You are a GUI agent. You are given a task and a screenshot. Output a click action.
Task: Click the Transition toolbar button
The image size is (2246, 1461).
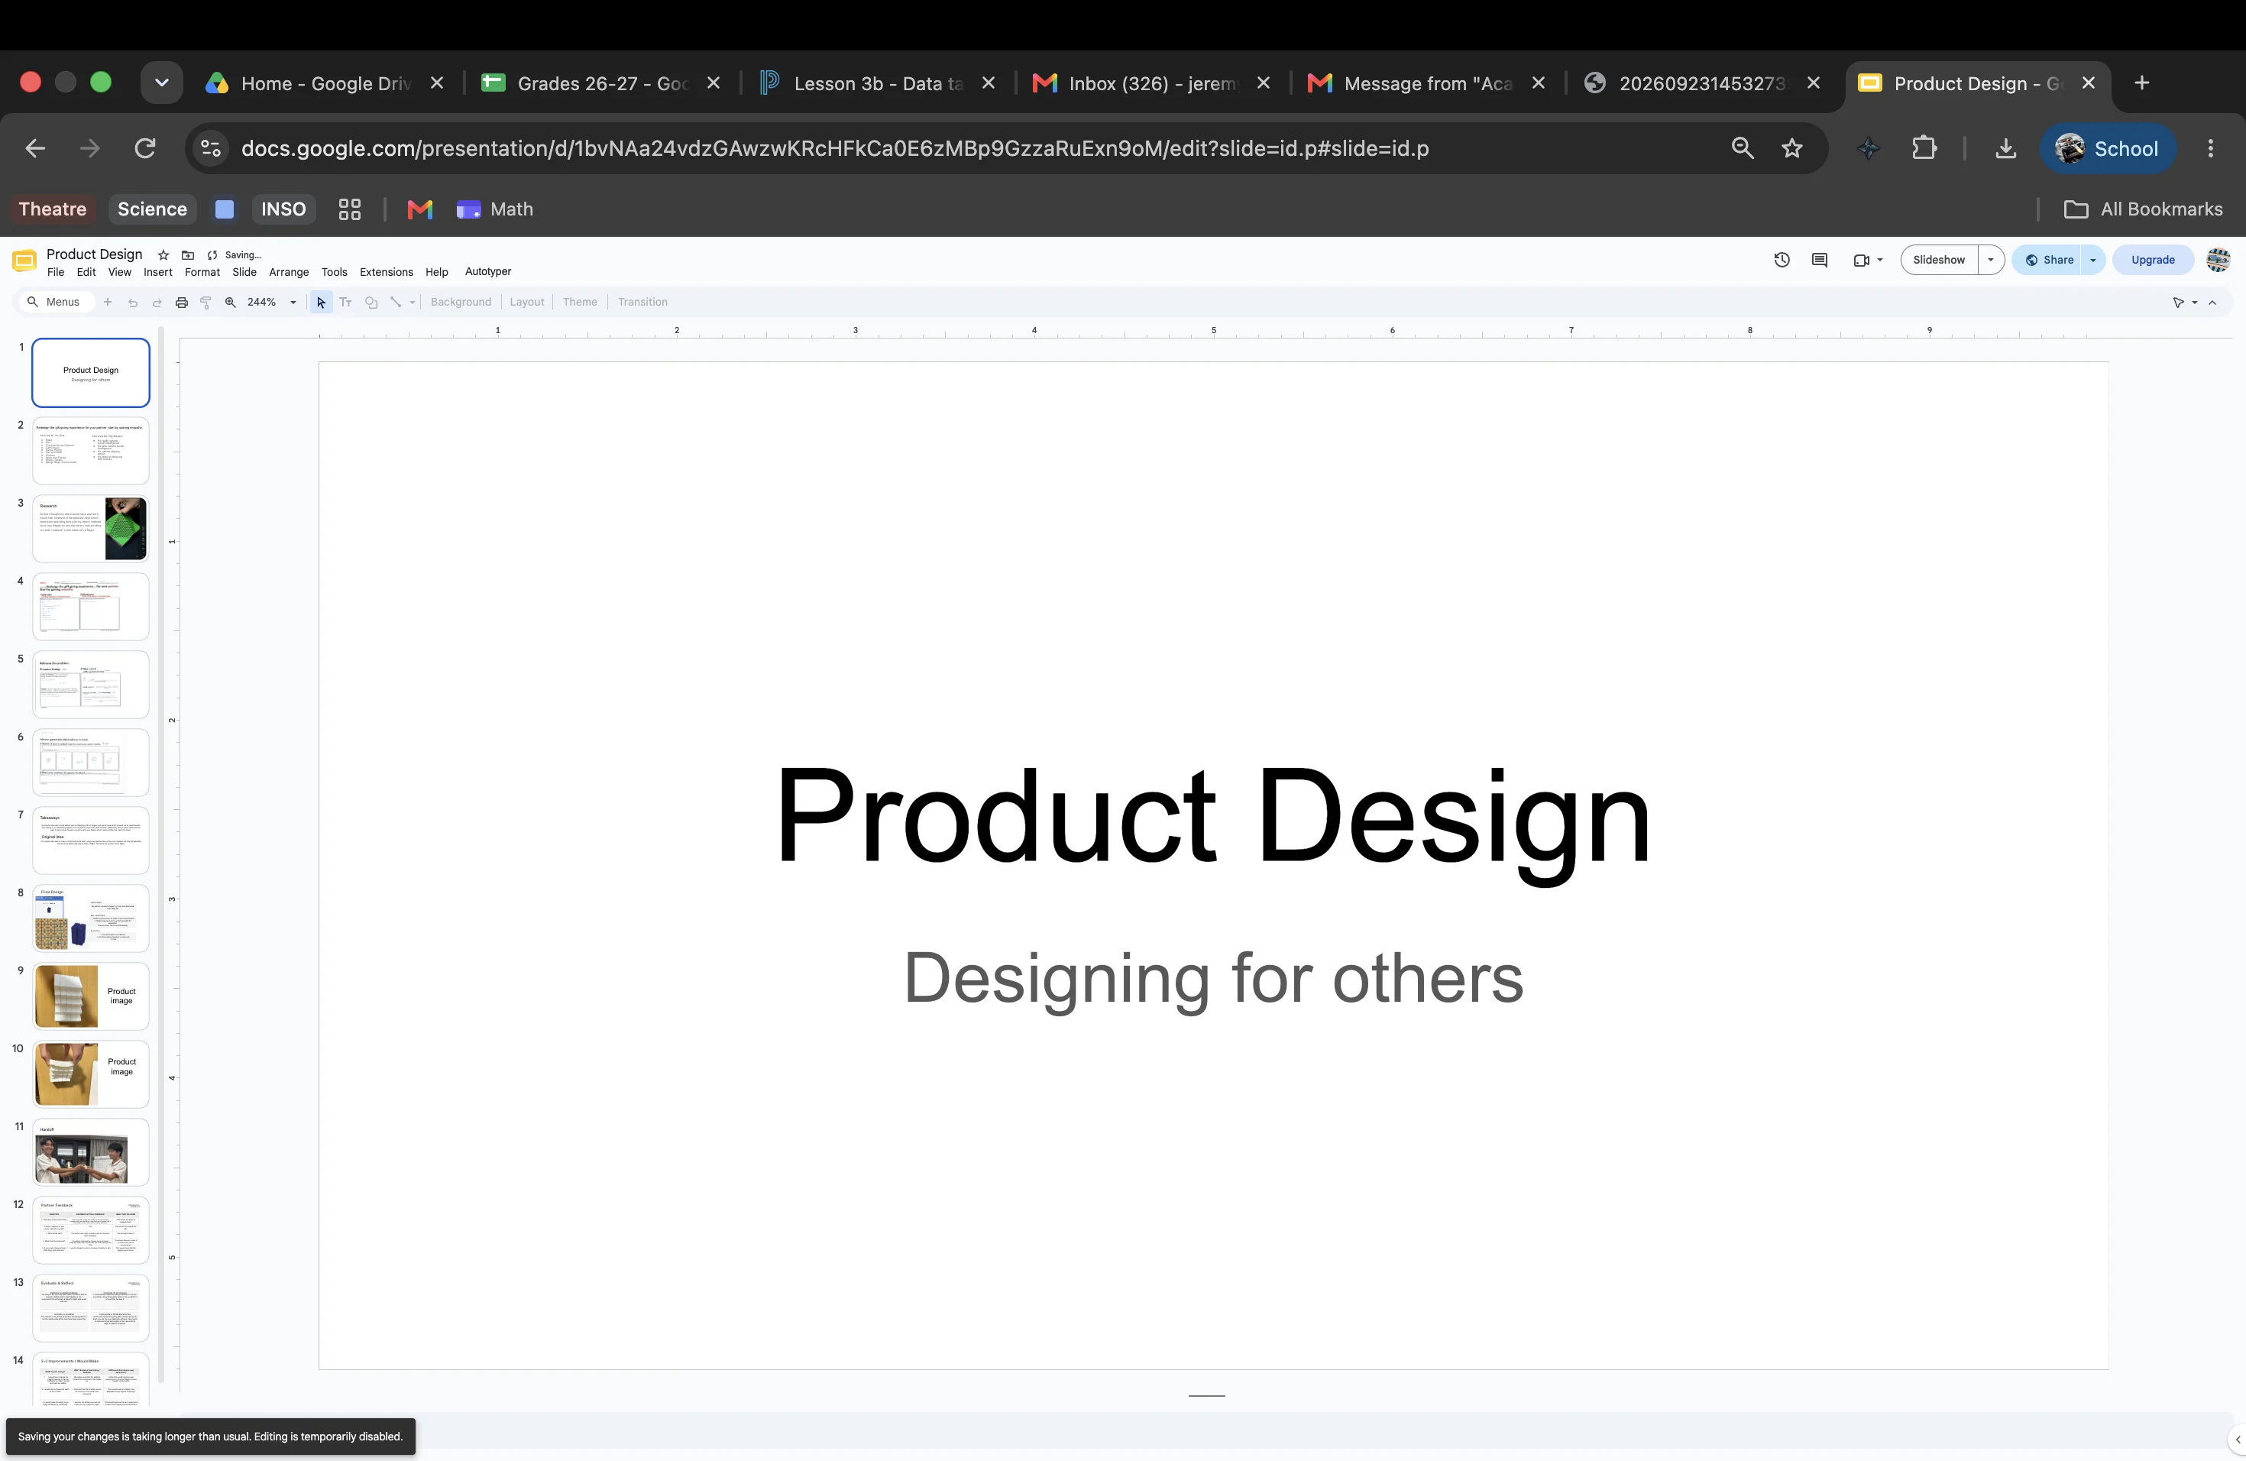point(642,302)
